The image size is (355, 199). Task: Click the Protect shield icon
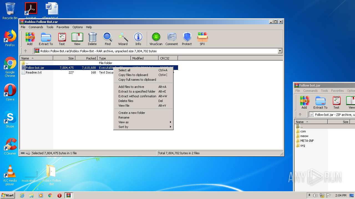point(187,39)
